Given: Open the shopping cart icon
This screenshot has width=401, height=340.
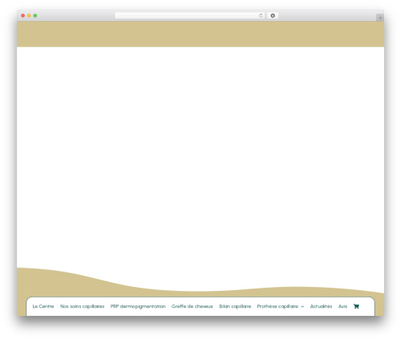Looking at the screenshot, I should 356,306.
